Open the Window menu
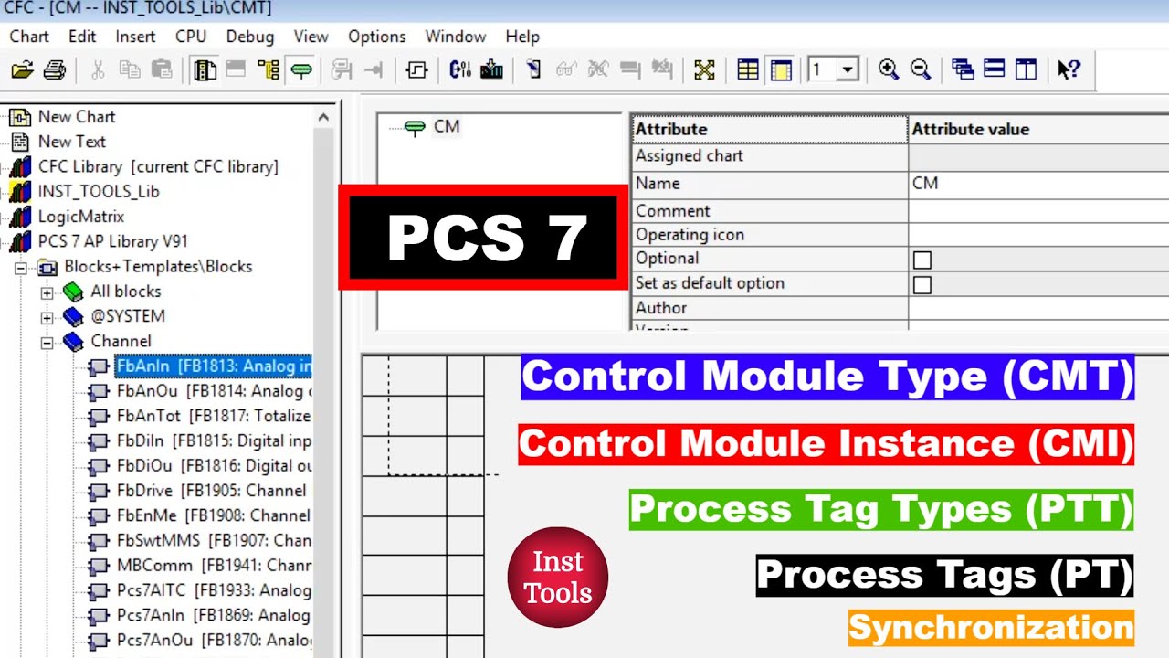The image size is (1169, 658). click(455, 37)
